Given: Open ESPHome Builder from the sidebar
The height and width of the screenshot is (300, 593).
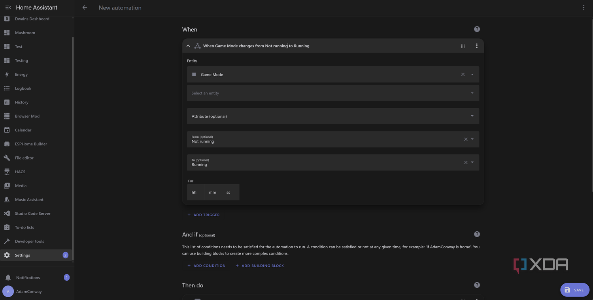Looking at the screenshot, I should click(36, 144).
